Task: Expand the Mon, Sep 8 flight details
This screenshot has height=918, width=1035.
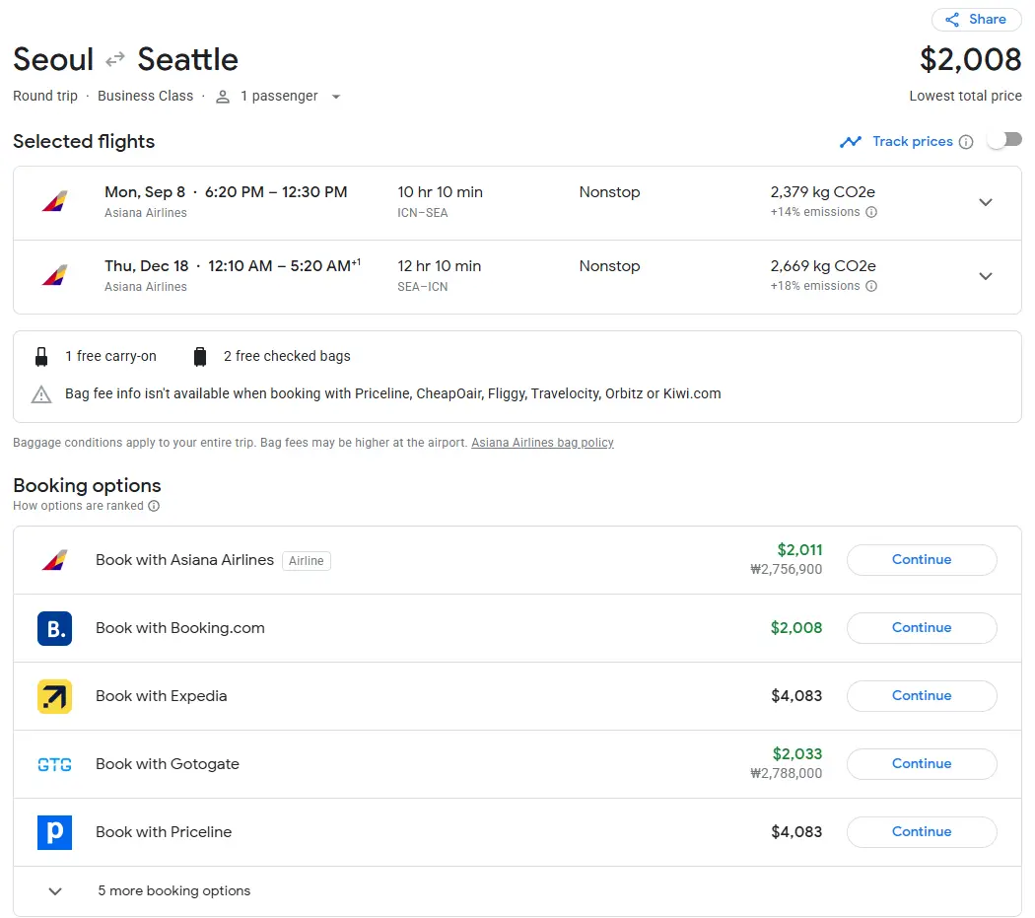Action: (986, 202)
